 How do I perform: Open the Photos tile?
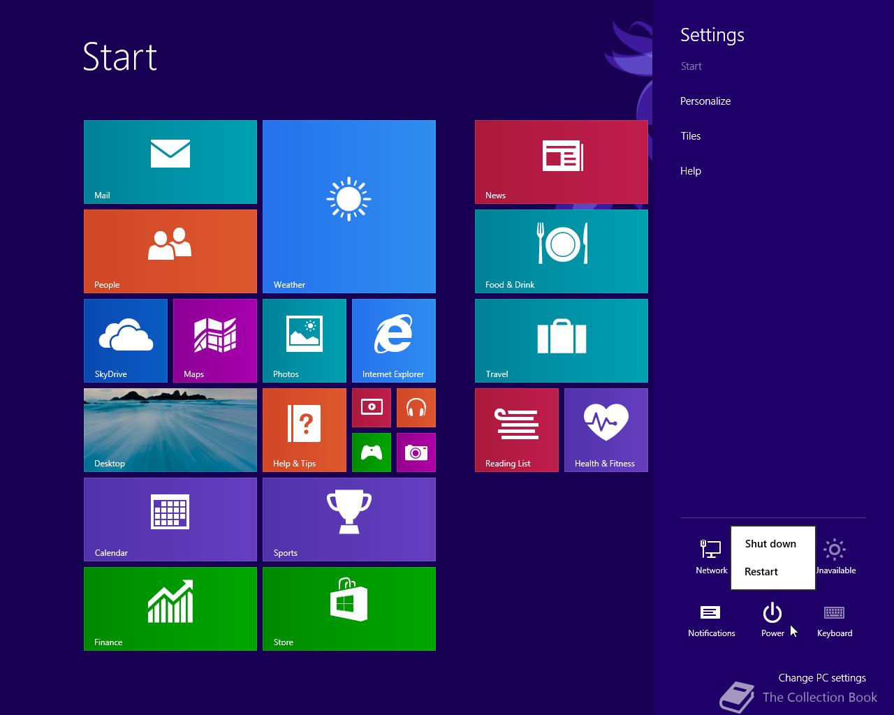[305, 341]
